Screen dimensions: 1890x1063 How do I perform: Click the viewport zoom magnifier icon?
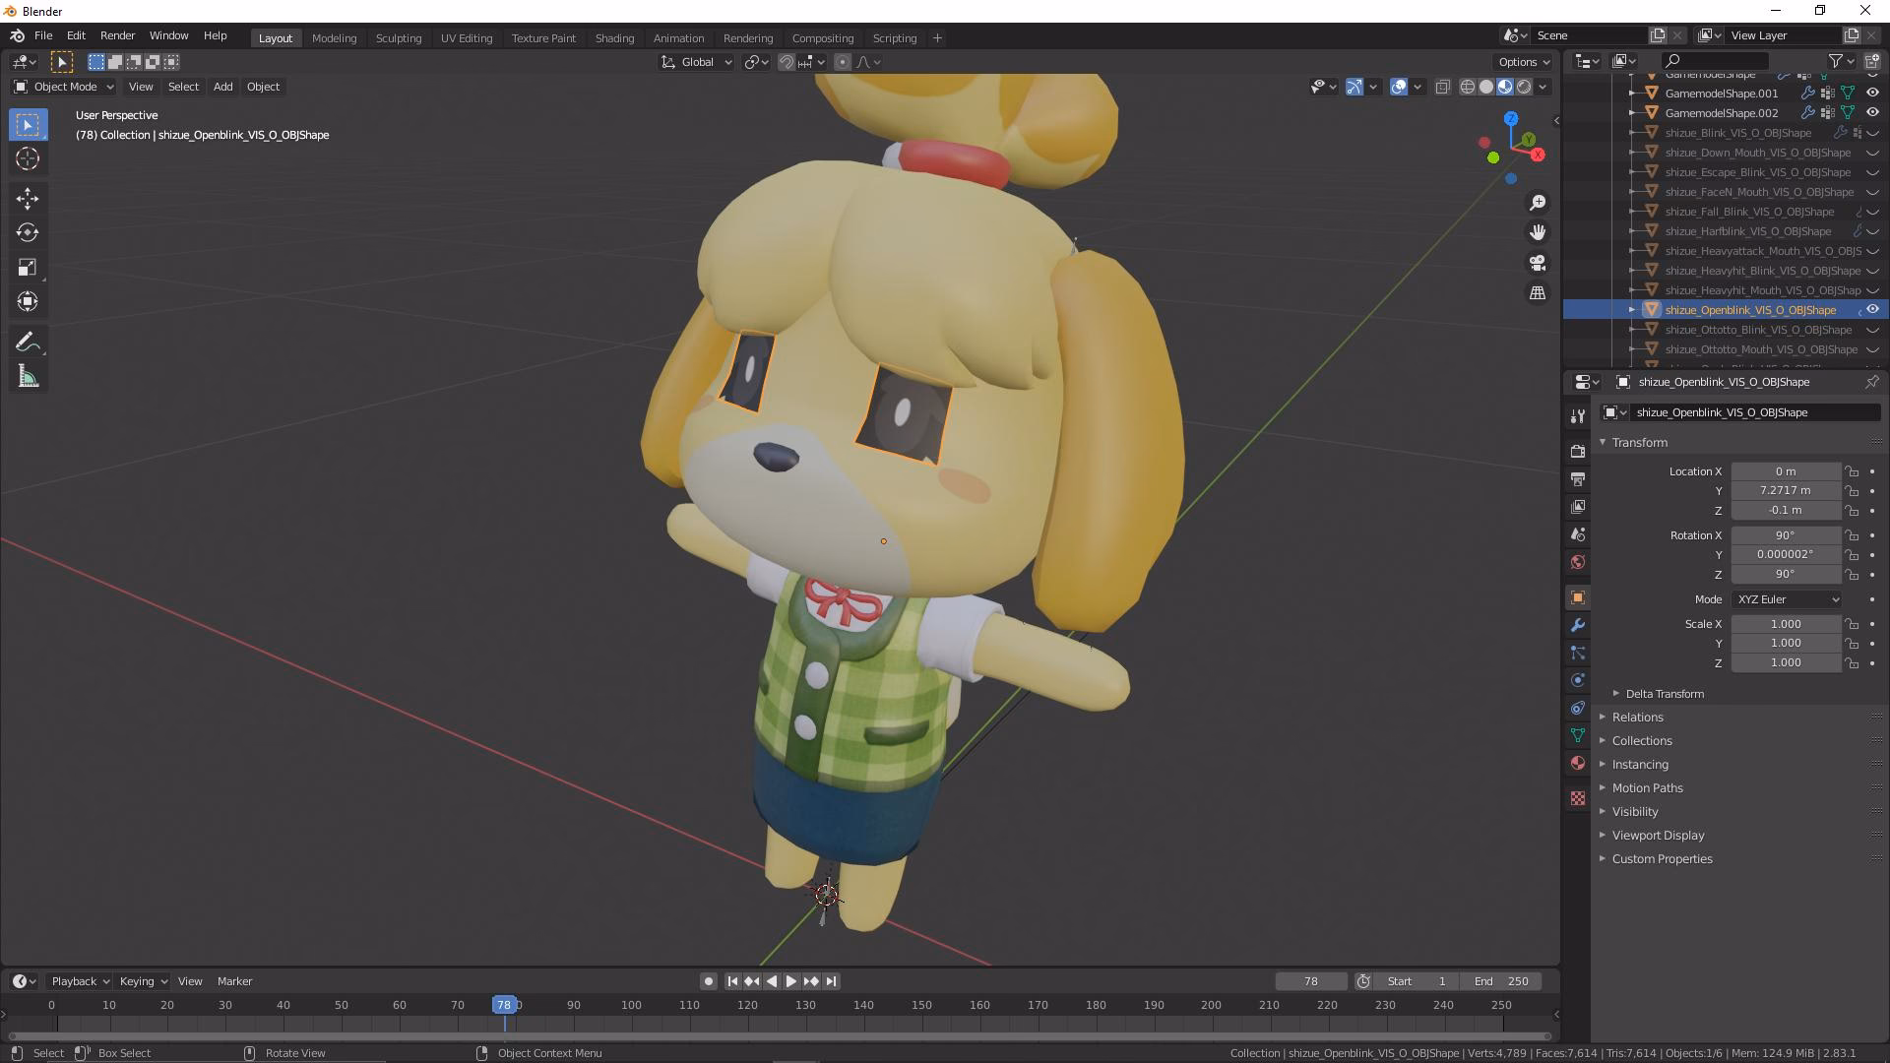(x=1537, y=203)
